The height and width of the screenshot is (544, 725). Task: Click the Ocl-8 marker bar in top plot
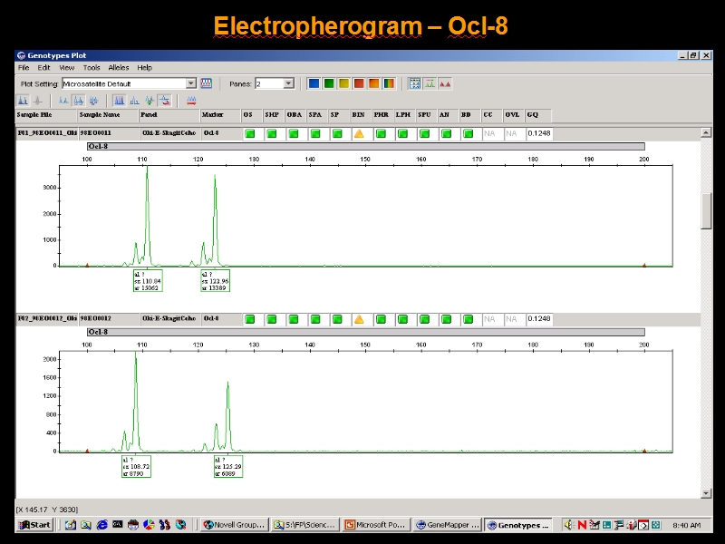[366, 147]
